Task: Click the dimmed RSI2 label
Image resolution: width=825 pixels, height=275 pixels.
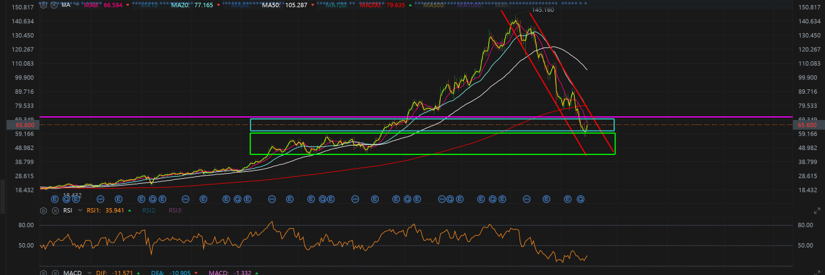Action: pyautogui.click(x=149, y=211)
